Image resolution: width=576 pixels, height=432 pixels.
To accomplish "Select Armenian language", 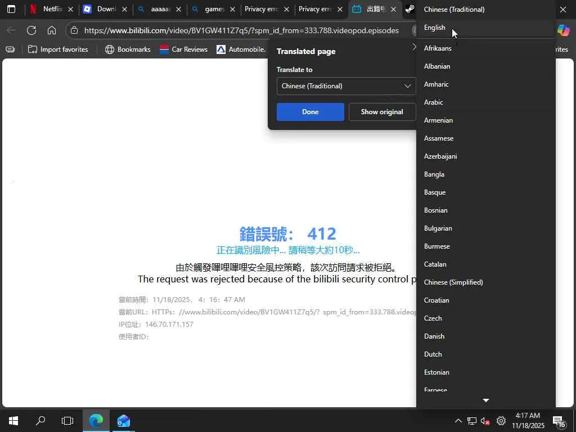I will pos(485,120).
